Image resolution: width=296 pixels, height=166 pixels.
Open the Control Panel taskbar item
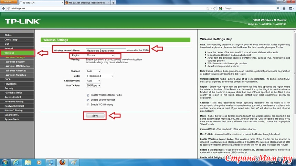point(50,163)
